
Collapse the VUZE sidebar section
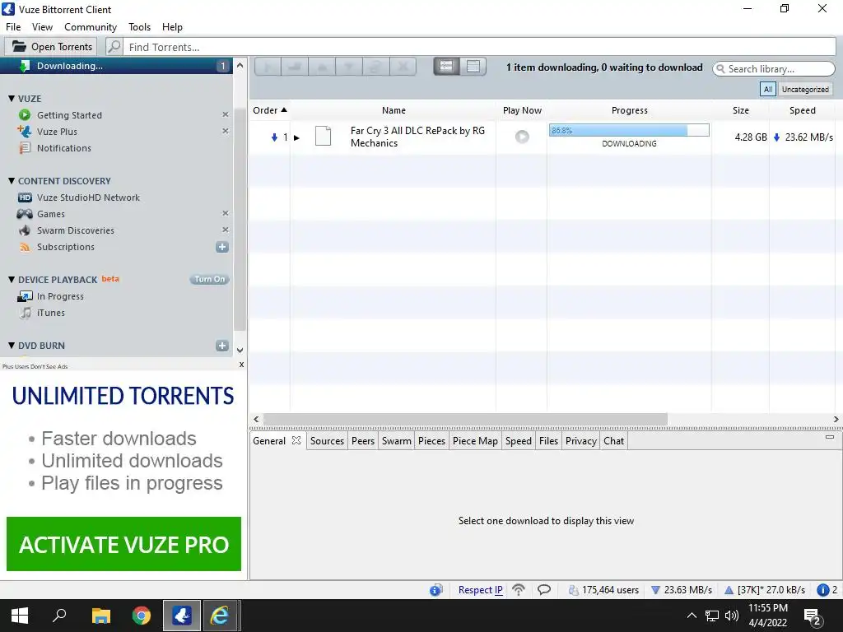pyautogui.click(x=12, y=99)
